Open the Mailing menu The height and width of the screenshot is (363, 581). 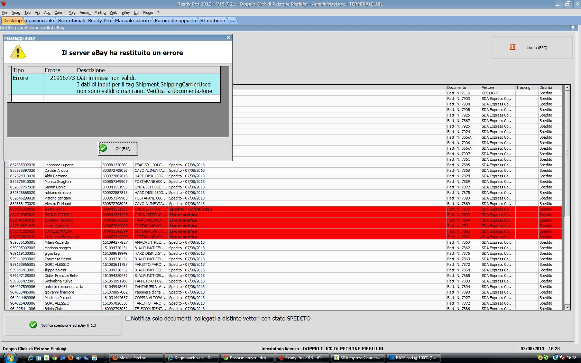click(x=100, y=12)
